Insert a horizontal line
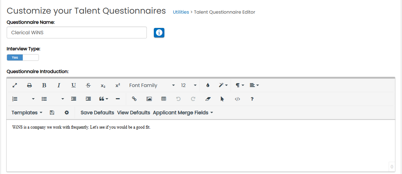The height and width of the screenshot is (174, 402). [x=118, y=99]
